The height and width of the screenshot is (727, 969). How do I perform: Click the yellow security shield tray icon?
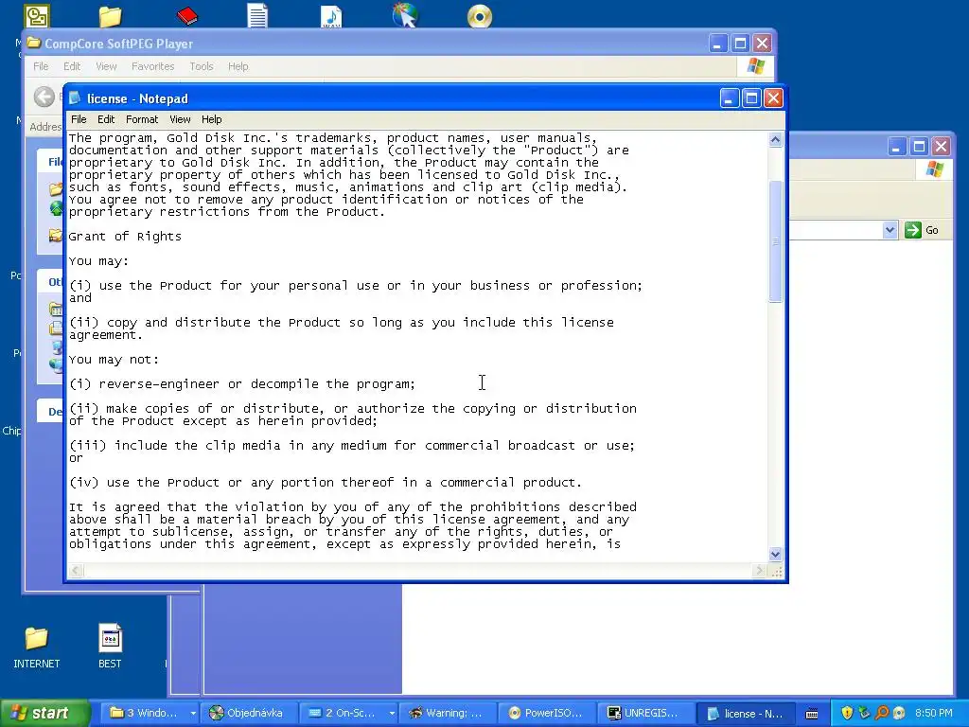click(x=847, y=713)
